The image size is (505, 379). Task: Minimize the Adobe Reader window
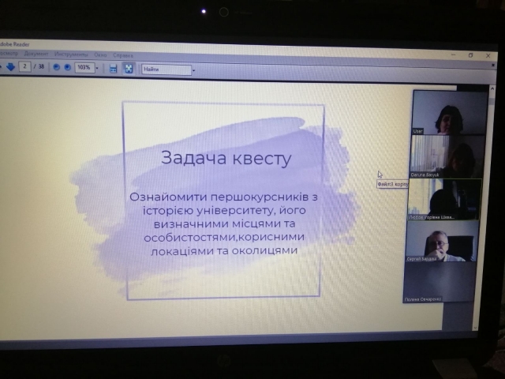tap(454, 55)
